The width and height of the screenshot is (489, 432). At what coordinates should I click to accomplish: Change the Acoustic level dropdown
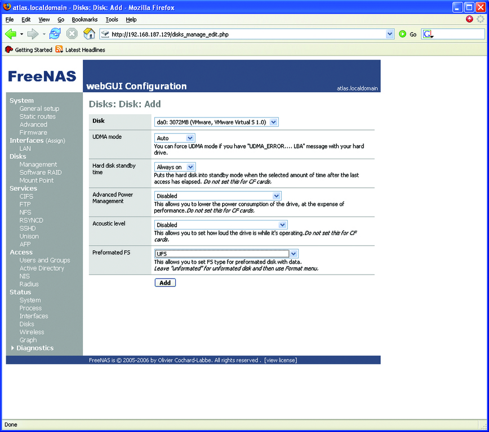pyautogui.click(x=217, y=225)
